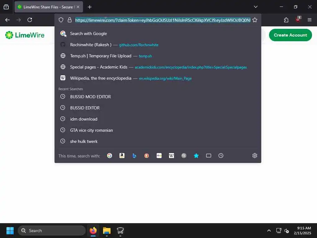
Task: Open the Wikipedia, the free encyclopedia suggestion
Action: point(158,78)
